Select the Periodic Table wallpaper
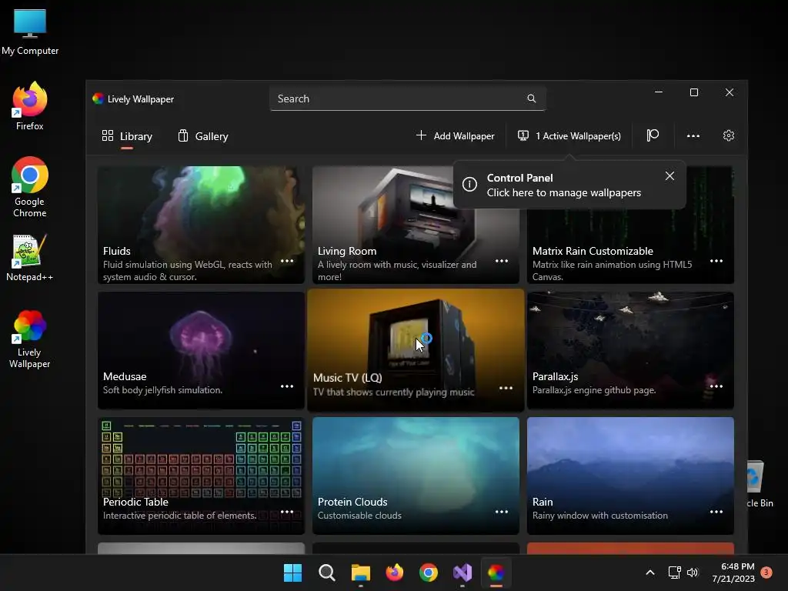The image size is (788, 591). 201,476
